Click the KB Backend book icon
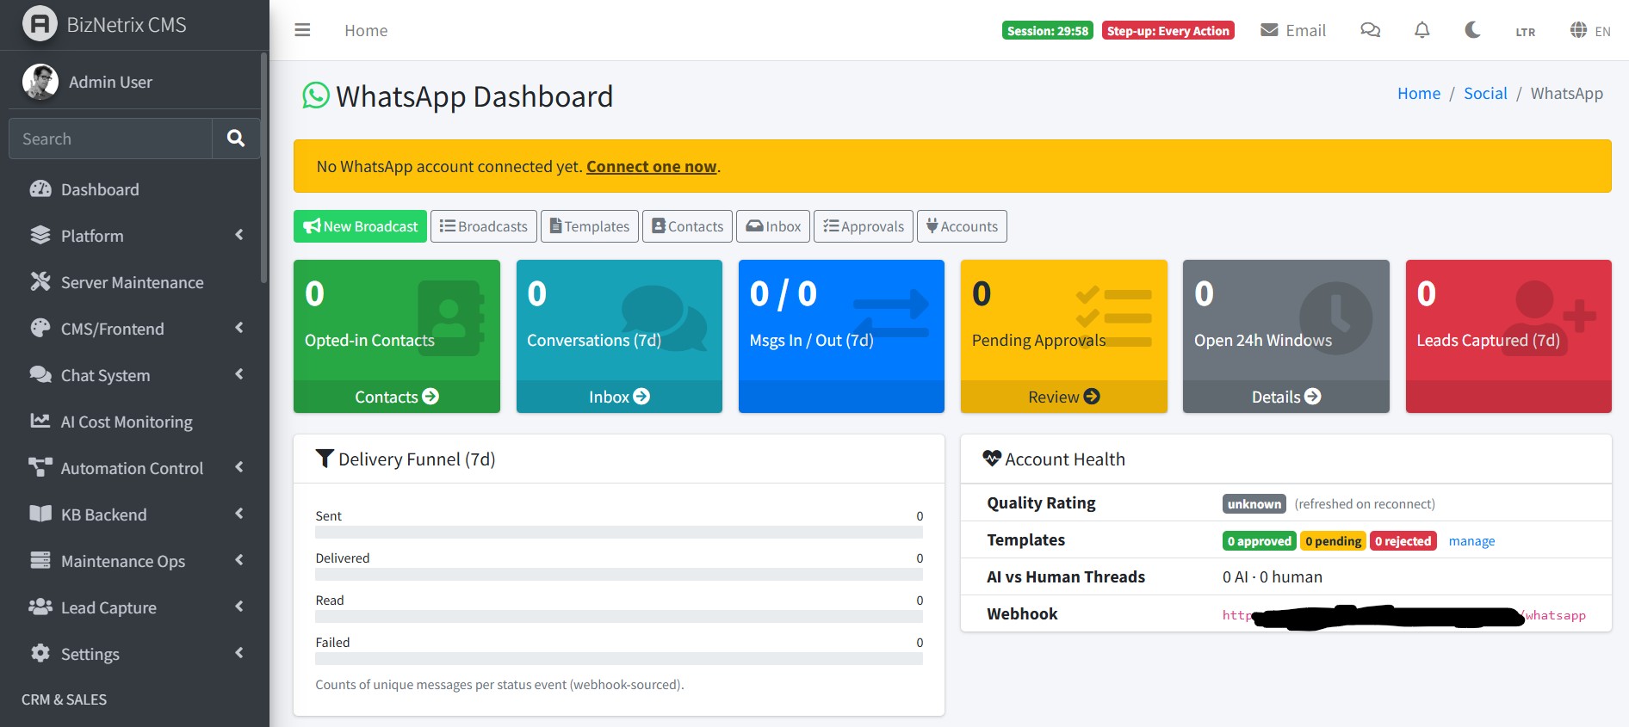 pyautogui.click(x=40, y=514)
